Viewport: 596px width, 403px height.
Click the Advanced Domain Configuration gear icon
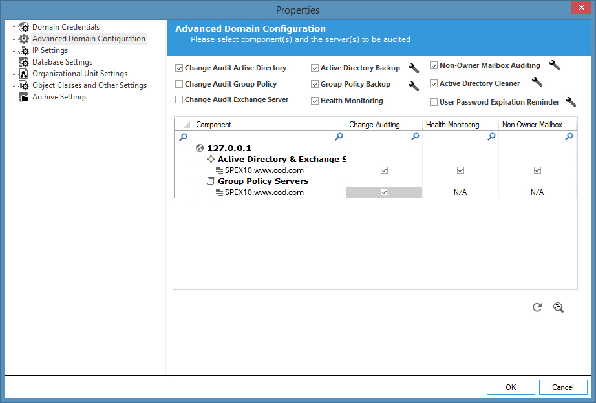tap(23, 39)
